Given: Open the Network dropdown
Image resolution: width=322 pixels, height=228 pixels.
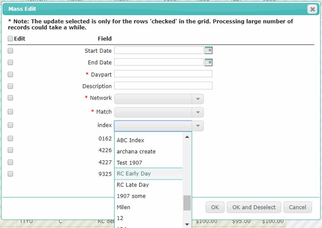Looking at the screenshot, I should 198,99.
